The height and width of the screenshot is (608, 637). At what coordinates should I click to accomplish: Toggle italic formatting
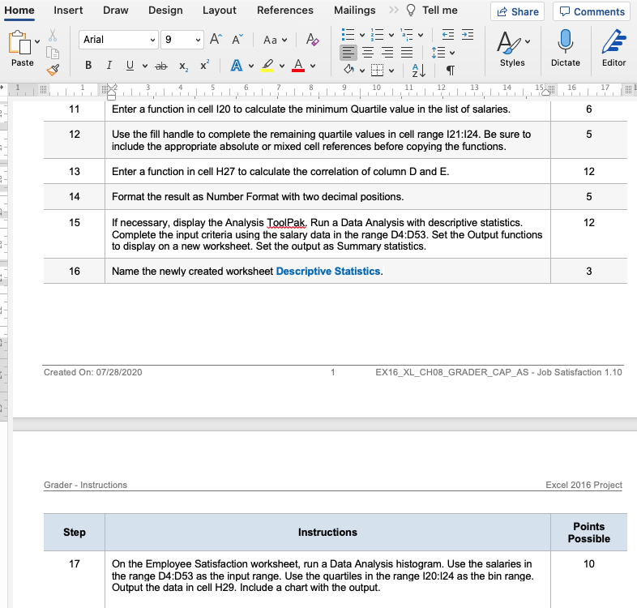[x=109, y=66]
